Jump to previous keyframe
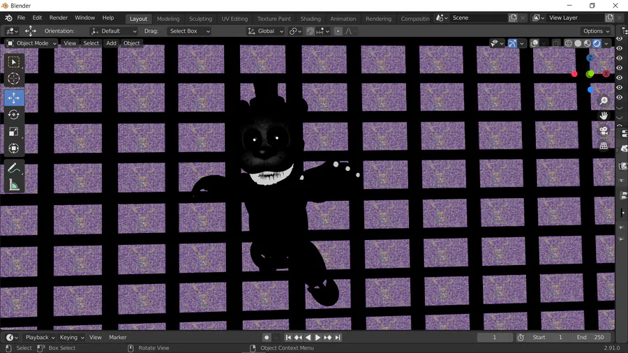Screen dimensions: 628x353 point(299,338)
